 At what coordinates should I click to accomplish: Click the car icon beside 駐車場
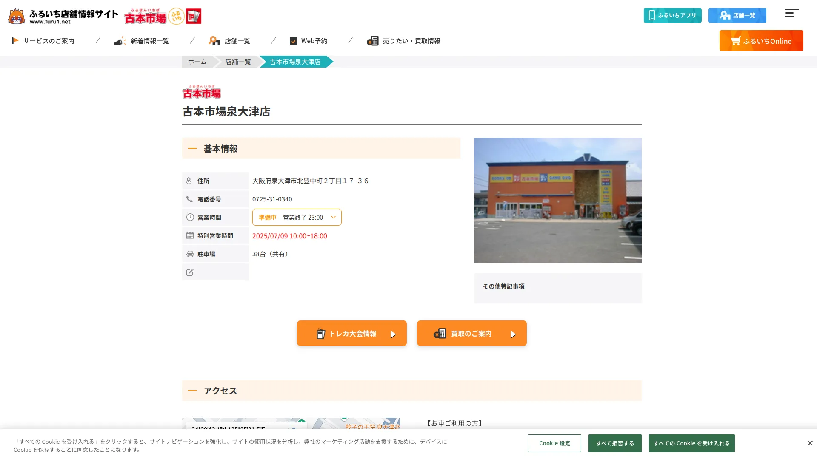point(190,254)
